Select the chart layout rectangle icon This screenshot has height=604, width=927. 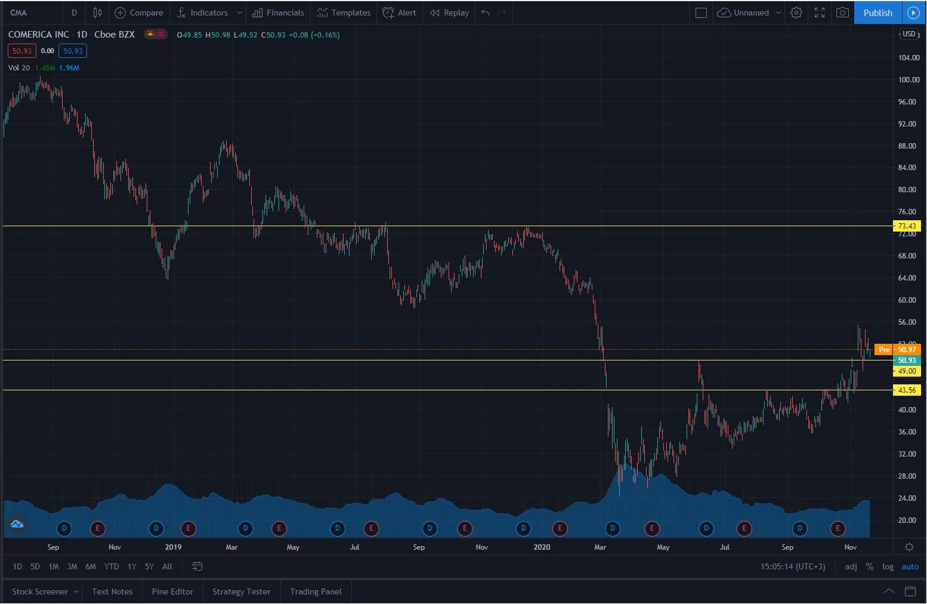[x=702, y=13]
